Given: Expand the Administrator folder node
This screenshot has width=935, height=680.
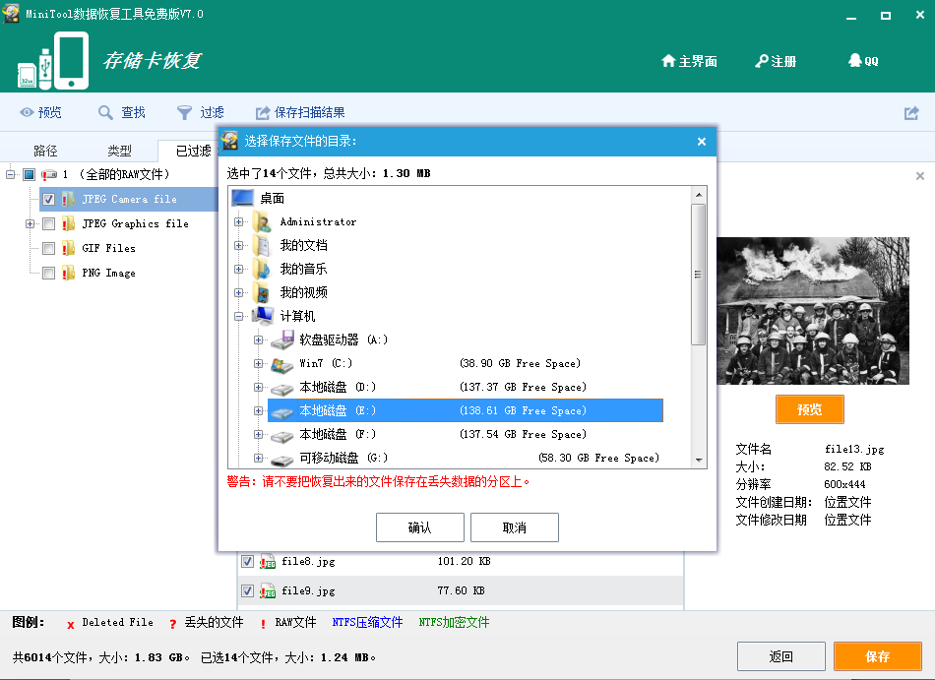Looking at the screenshot, I should point(239,221).
